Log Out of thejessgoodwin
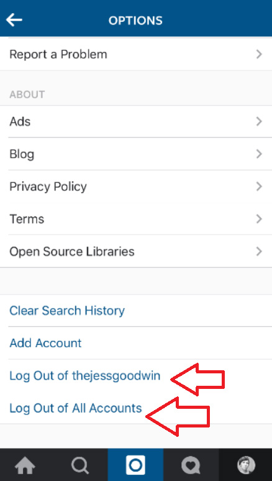 [x=85, y=375]
